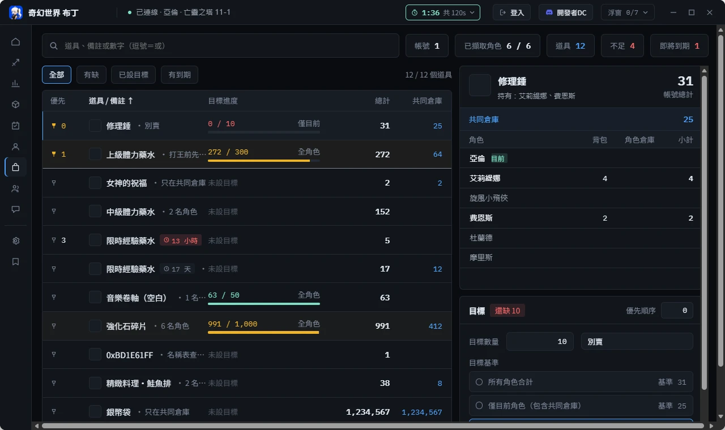Focus the item search input field
Viewport: 725px width, 430px height.
(x=221, y=46)
